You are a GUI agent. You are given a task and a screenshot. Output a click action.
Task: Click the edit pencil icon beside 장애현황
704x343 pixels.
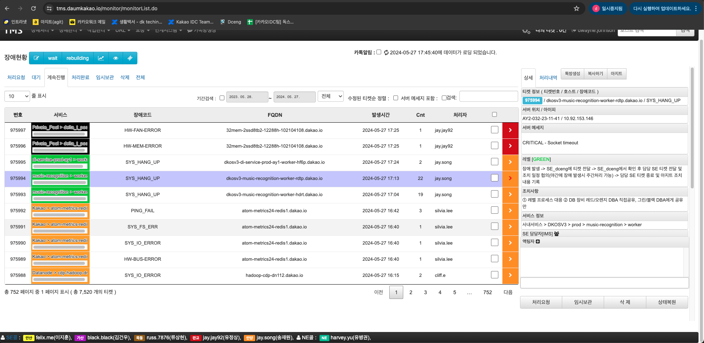tap(36, 58)
